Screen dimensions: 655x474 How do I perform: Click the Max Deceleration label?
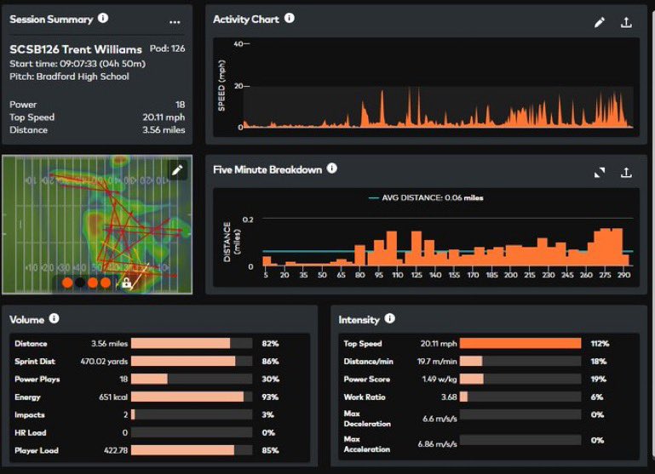point(367,419)
